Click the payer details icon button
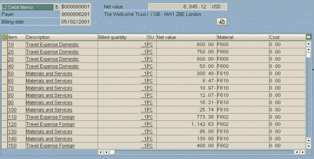 tap(222, 22)
